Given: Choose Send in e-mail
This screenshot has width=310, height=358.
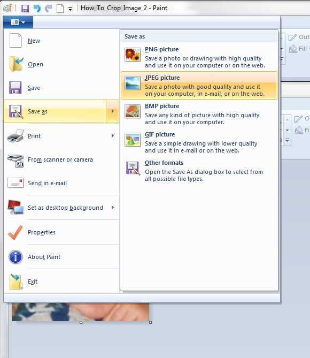Looking at the screenshot, I should [x=61, y=183].
